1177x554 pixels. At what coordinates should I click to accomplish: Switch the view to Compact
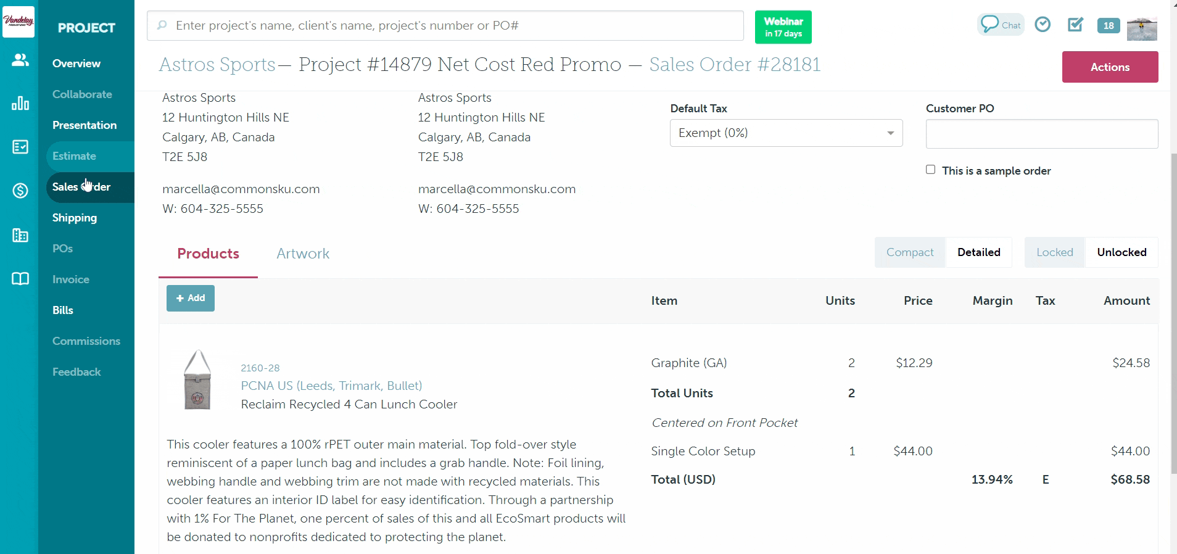tap(909, 252)
